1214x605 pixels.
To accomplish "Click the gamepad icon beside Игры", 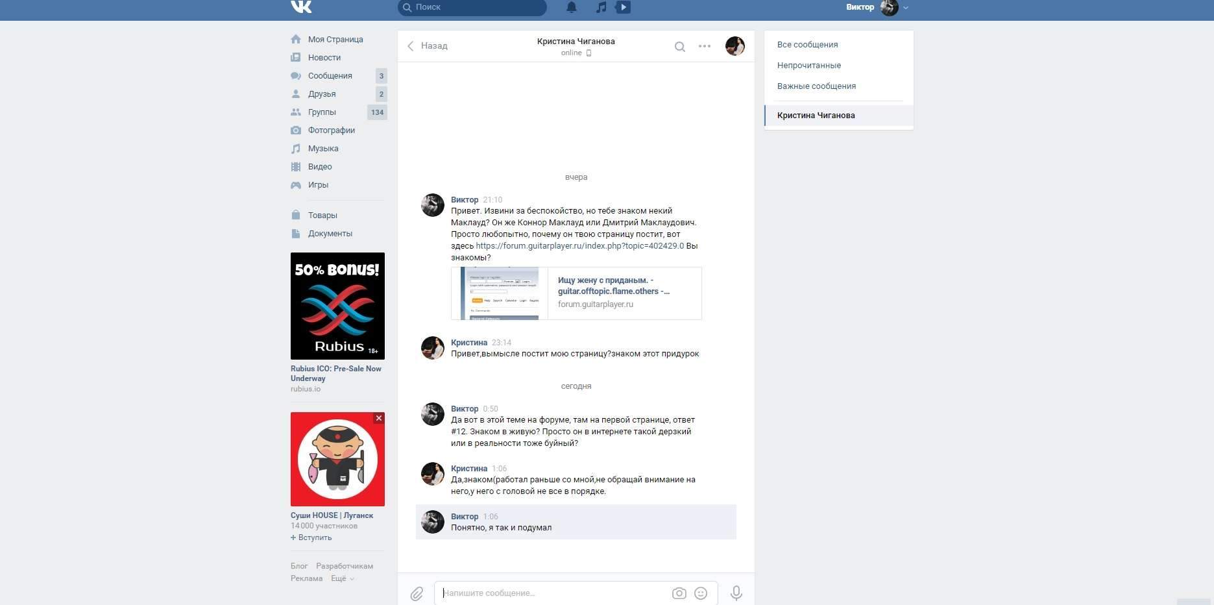I will [x=296, y=185].
